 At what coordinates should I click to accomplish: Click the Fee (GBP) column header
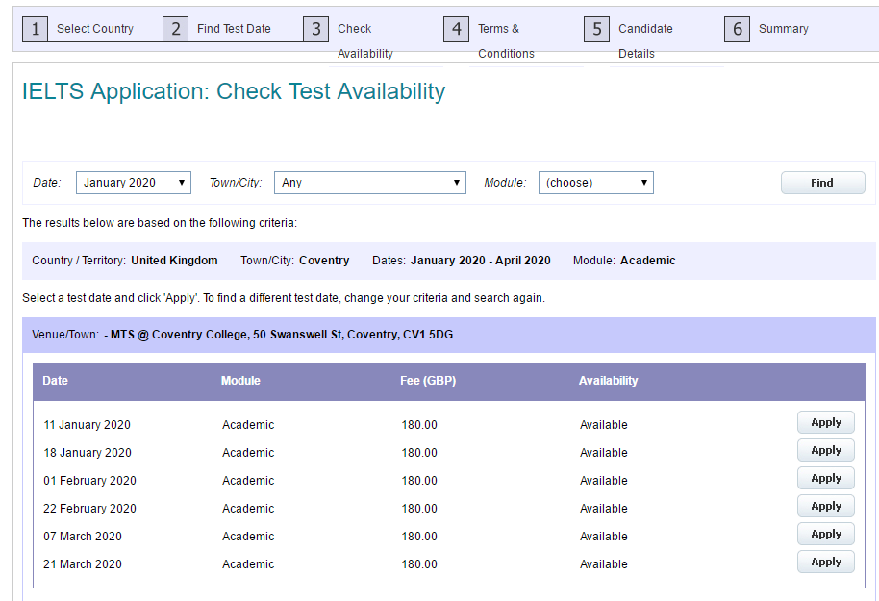(x=428, y=381)
